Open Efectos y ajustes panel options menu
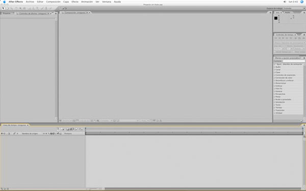The width and height of the screenshot is (306, 191). [x=304, y=58]
